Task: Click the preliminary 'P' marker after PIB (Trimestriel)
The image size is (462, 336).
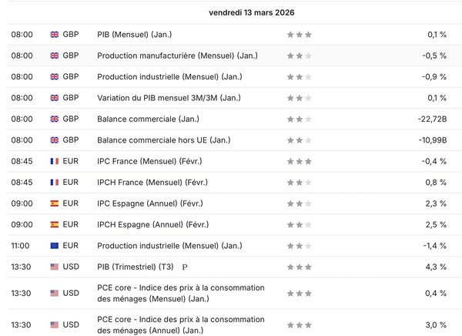Action: coord(185,267)
